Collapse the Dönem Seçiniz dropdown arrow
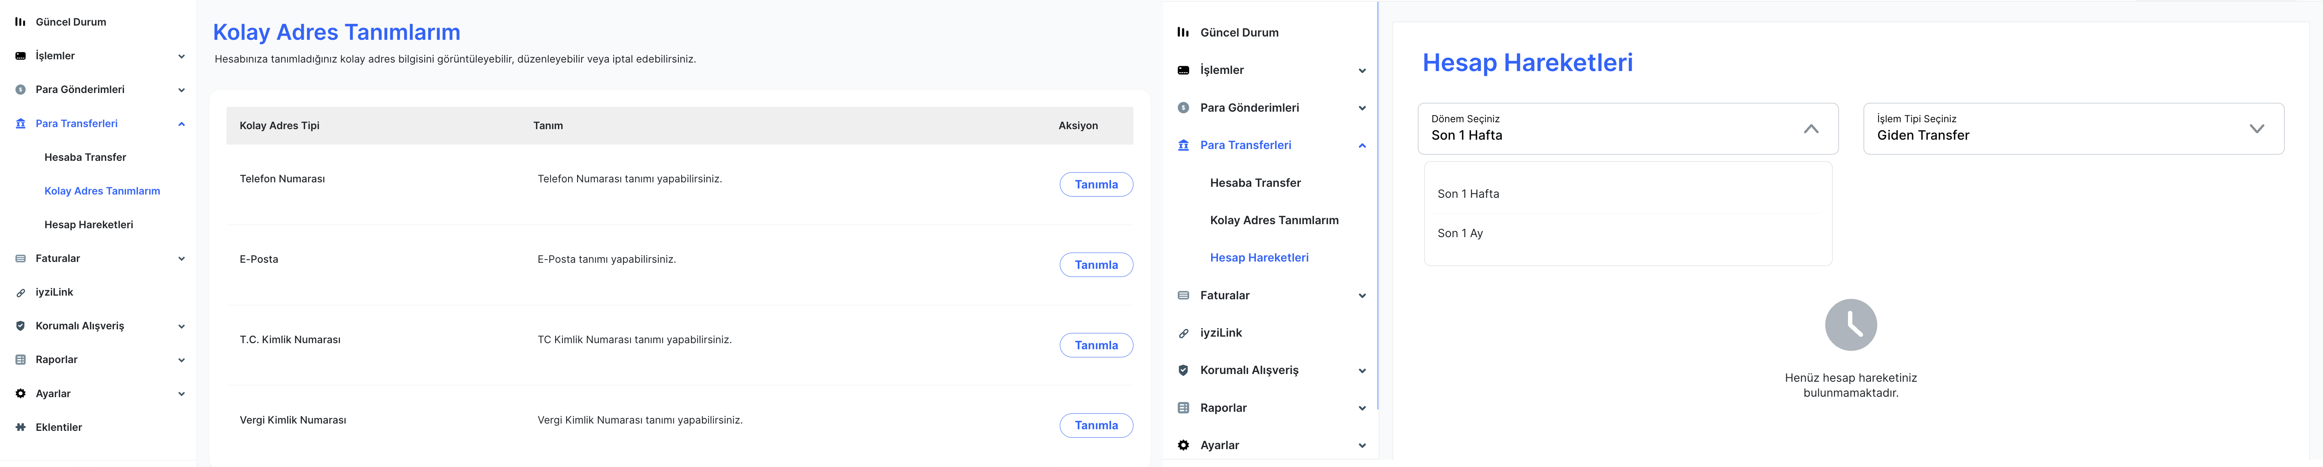 (1811, 129)
